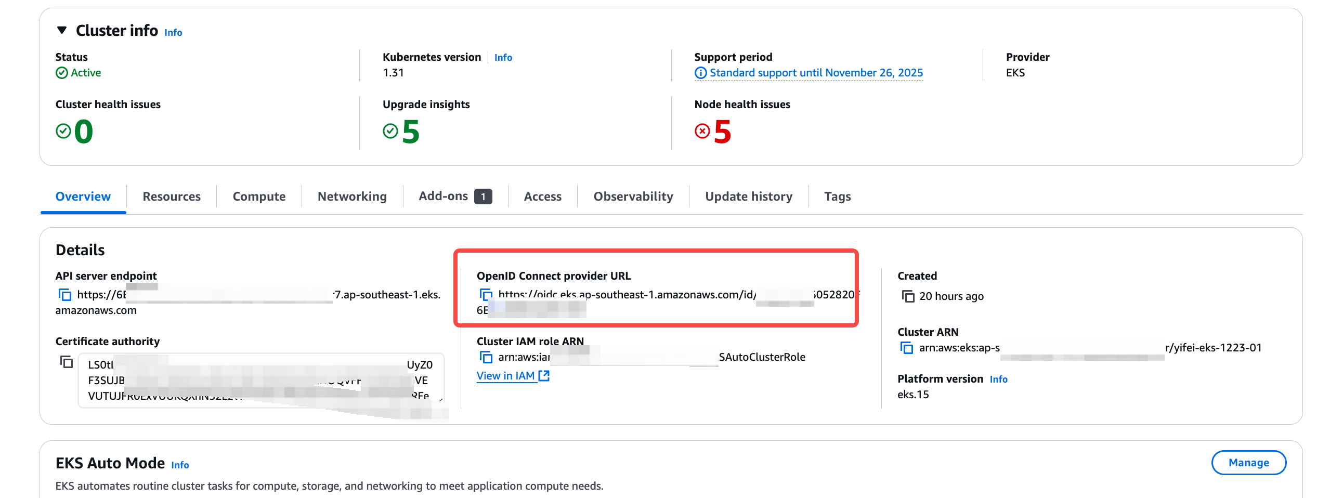View the Update history tab
Image resolution: width=1330 pixels, height=498 pixels.
coord(749,196)
